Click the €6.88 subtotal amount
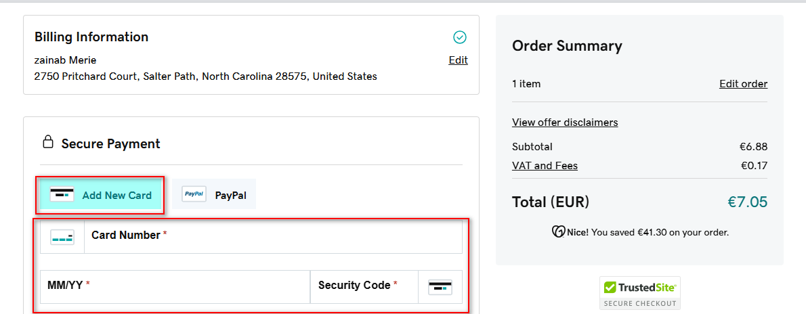 pyautogui.click(x=753, y=147)
